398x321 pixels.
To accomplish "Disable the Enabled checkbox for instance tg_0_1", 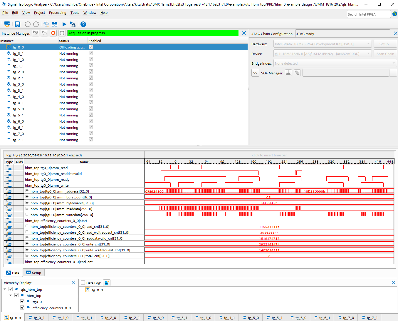I will click(x=90, y=53).
